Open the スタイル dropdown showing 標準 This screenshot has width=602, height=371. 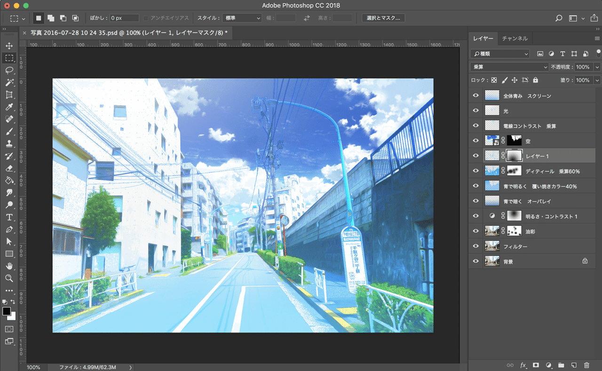pyautogui.click(x=242, y=18)
